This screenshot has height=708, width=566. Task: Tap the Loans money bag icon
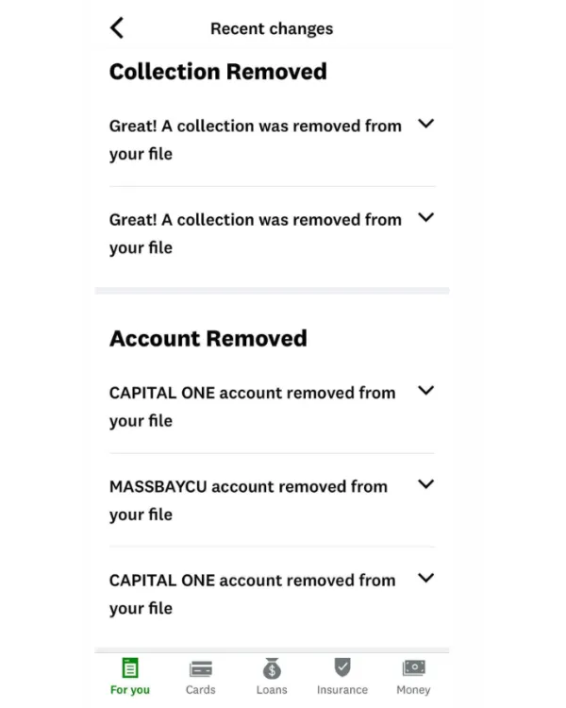pos(272,668)
